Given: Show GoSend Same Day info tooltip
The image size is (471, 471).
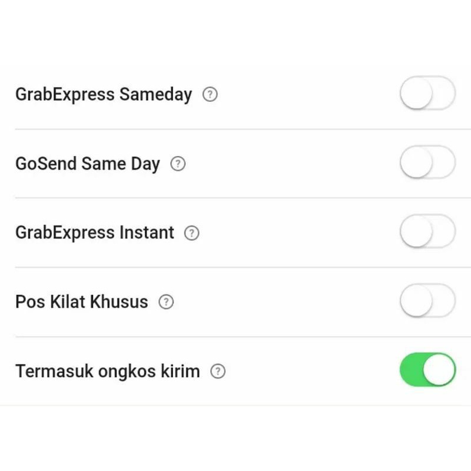Looking at the screenshot, I should (178, 164).
